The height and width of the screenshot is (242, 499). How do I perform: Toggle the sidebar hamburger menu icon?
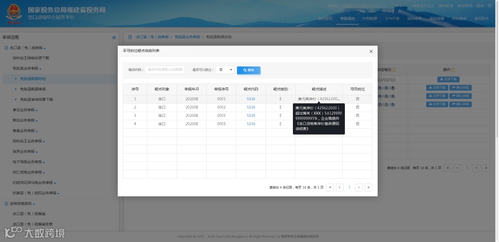[x=114, y=37]
